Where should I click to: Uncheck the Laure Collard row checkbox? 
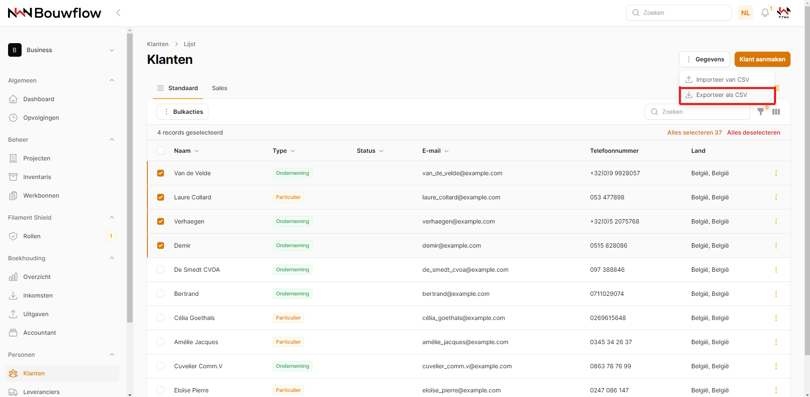[x=161, y=197]
